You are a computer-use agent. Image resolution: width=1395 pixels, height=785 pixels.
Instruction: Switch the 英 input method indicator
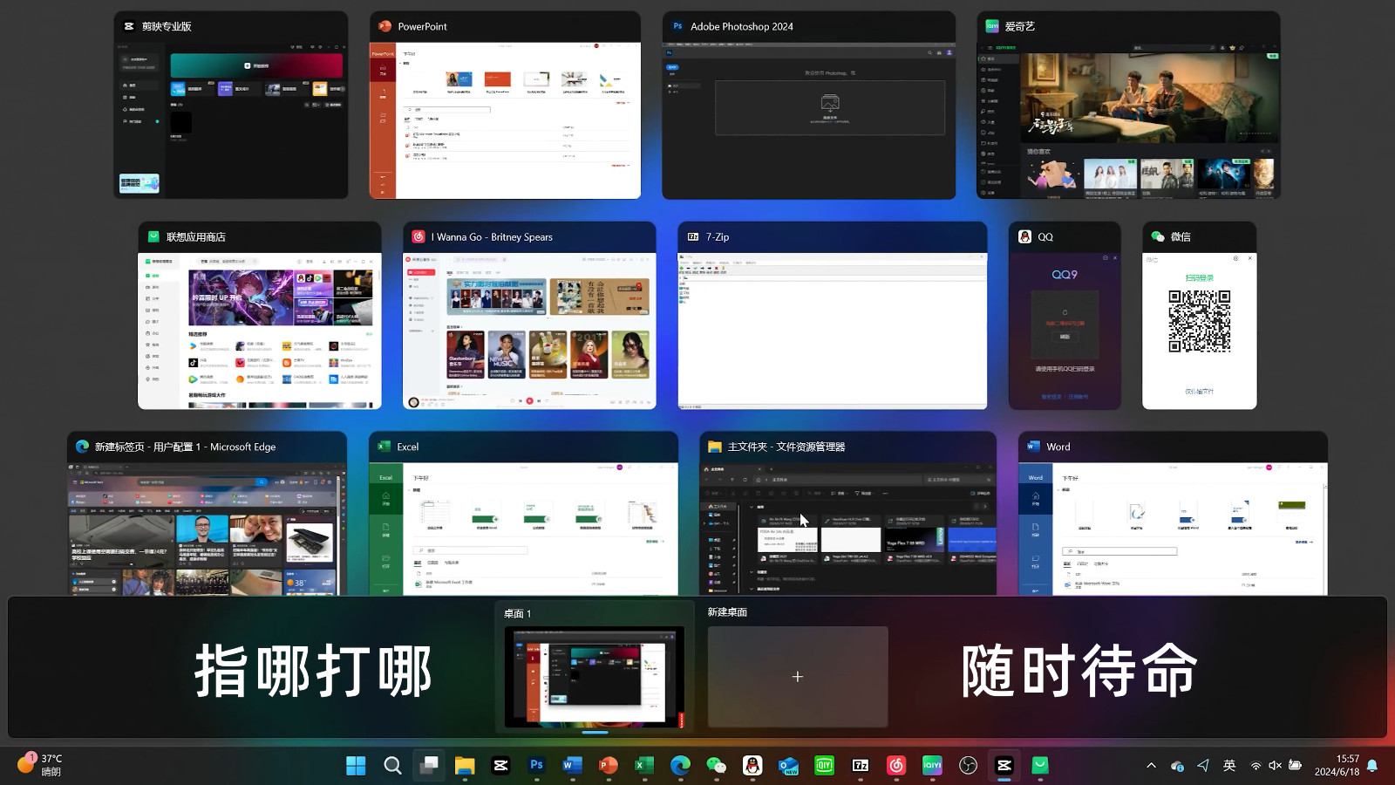1229,766
